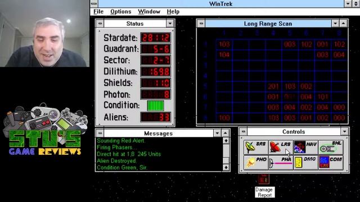Minimize the Long Range Scan window
This screenshot has width=360, height=202.
(335, 24)
